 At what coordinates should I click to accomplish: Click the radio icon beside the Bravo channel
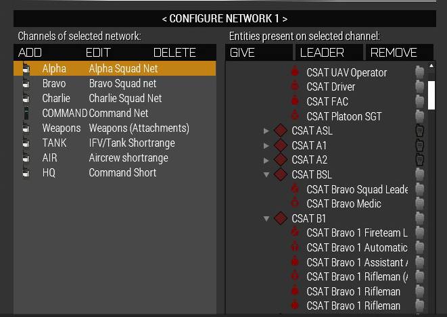click(26, 83)
